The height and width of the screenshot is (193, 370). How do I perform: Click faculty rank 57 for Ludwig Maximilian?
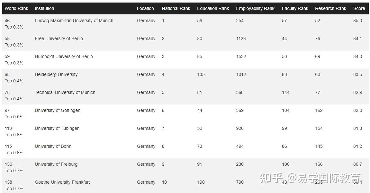[x=284, y=21]
